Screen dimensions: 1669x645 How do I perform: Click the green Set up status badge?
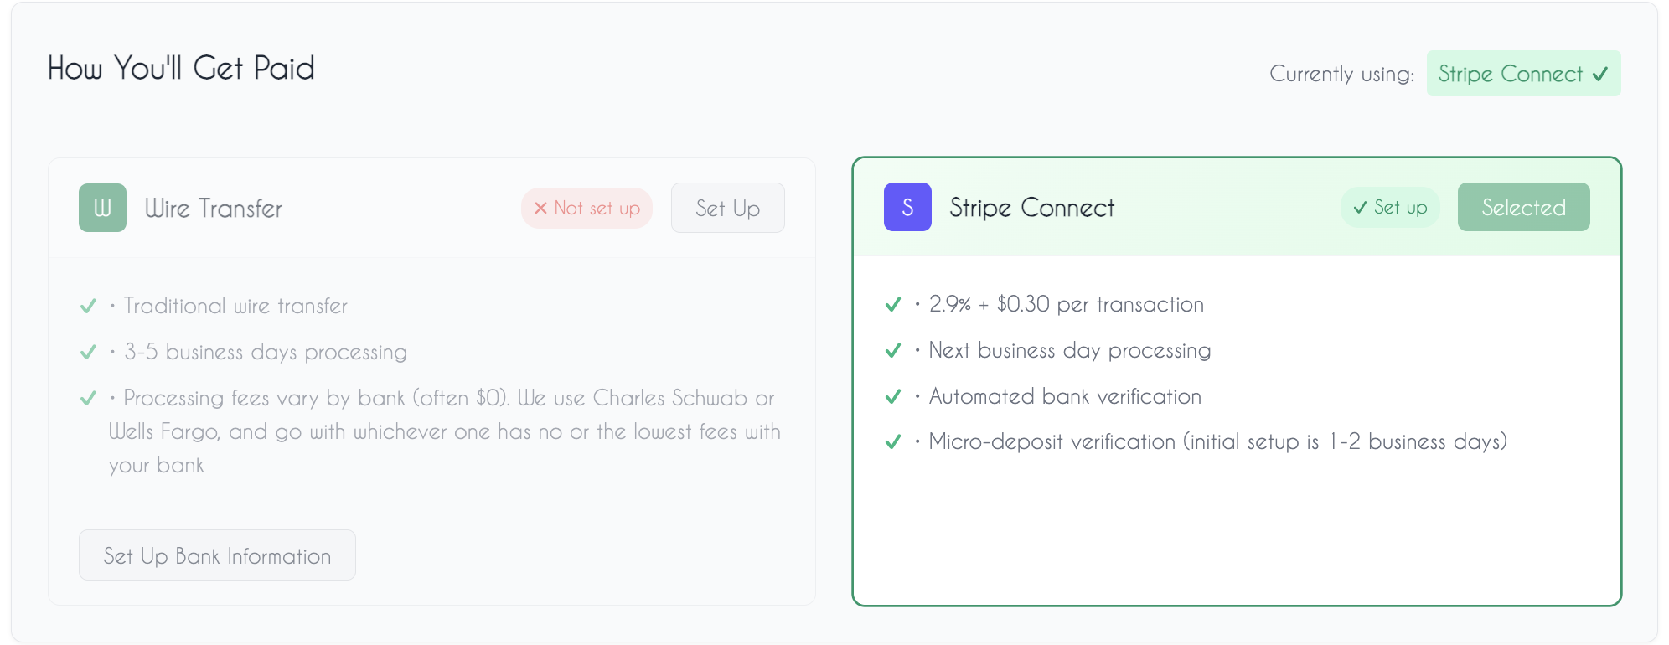[x=1390, y=208]
